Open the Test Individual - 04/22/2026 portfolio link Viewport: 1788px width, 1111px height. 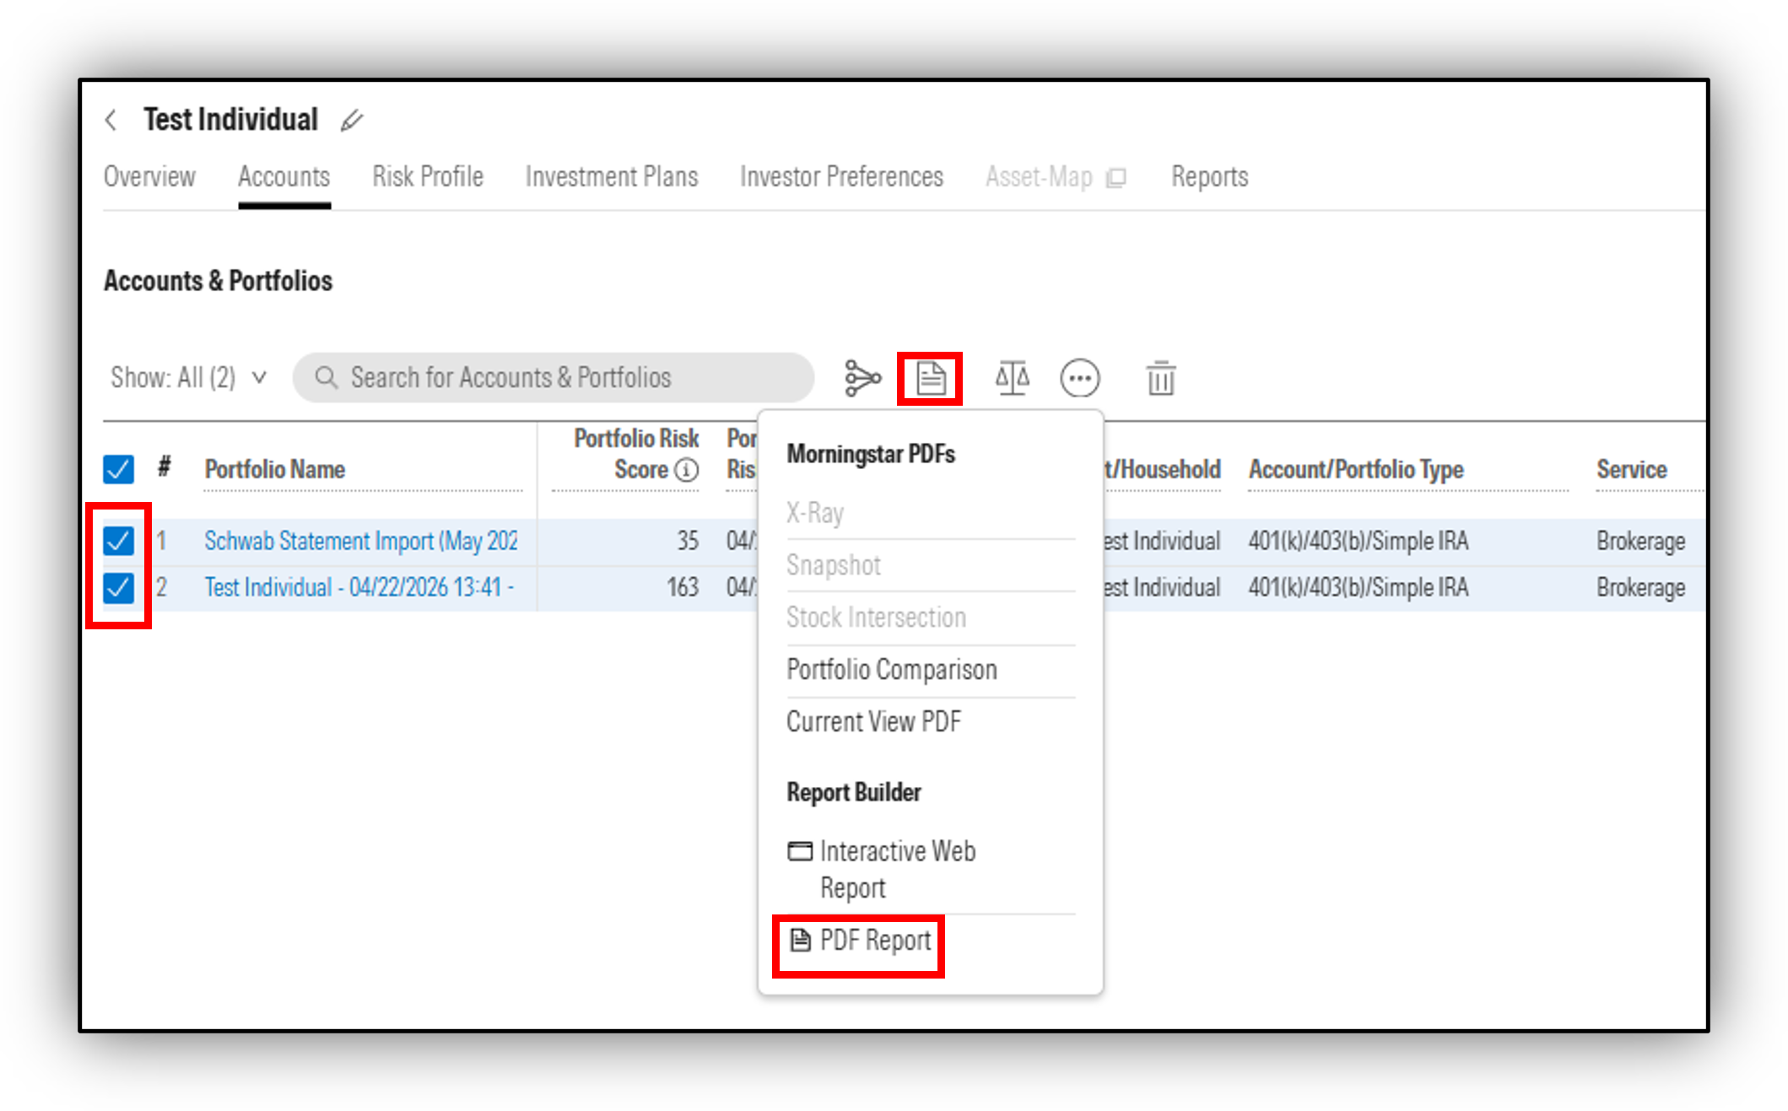coord(359,587)
